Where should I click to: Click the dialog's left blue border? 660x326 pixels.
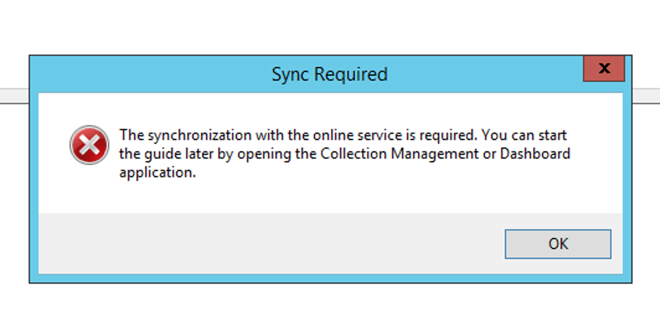click(x=34, y=186)
